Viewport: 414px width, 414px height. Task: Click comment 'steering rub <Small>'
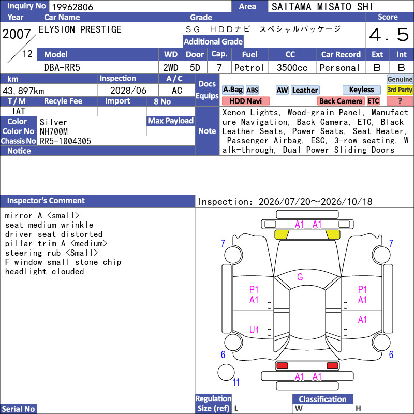(x=51, y=253)
